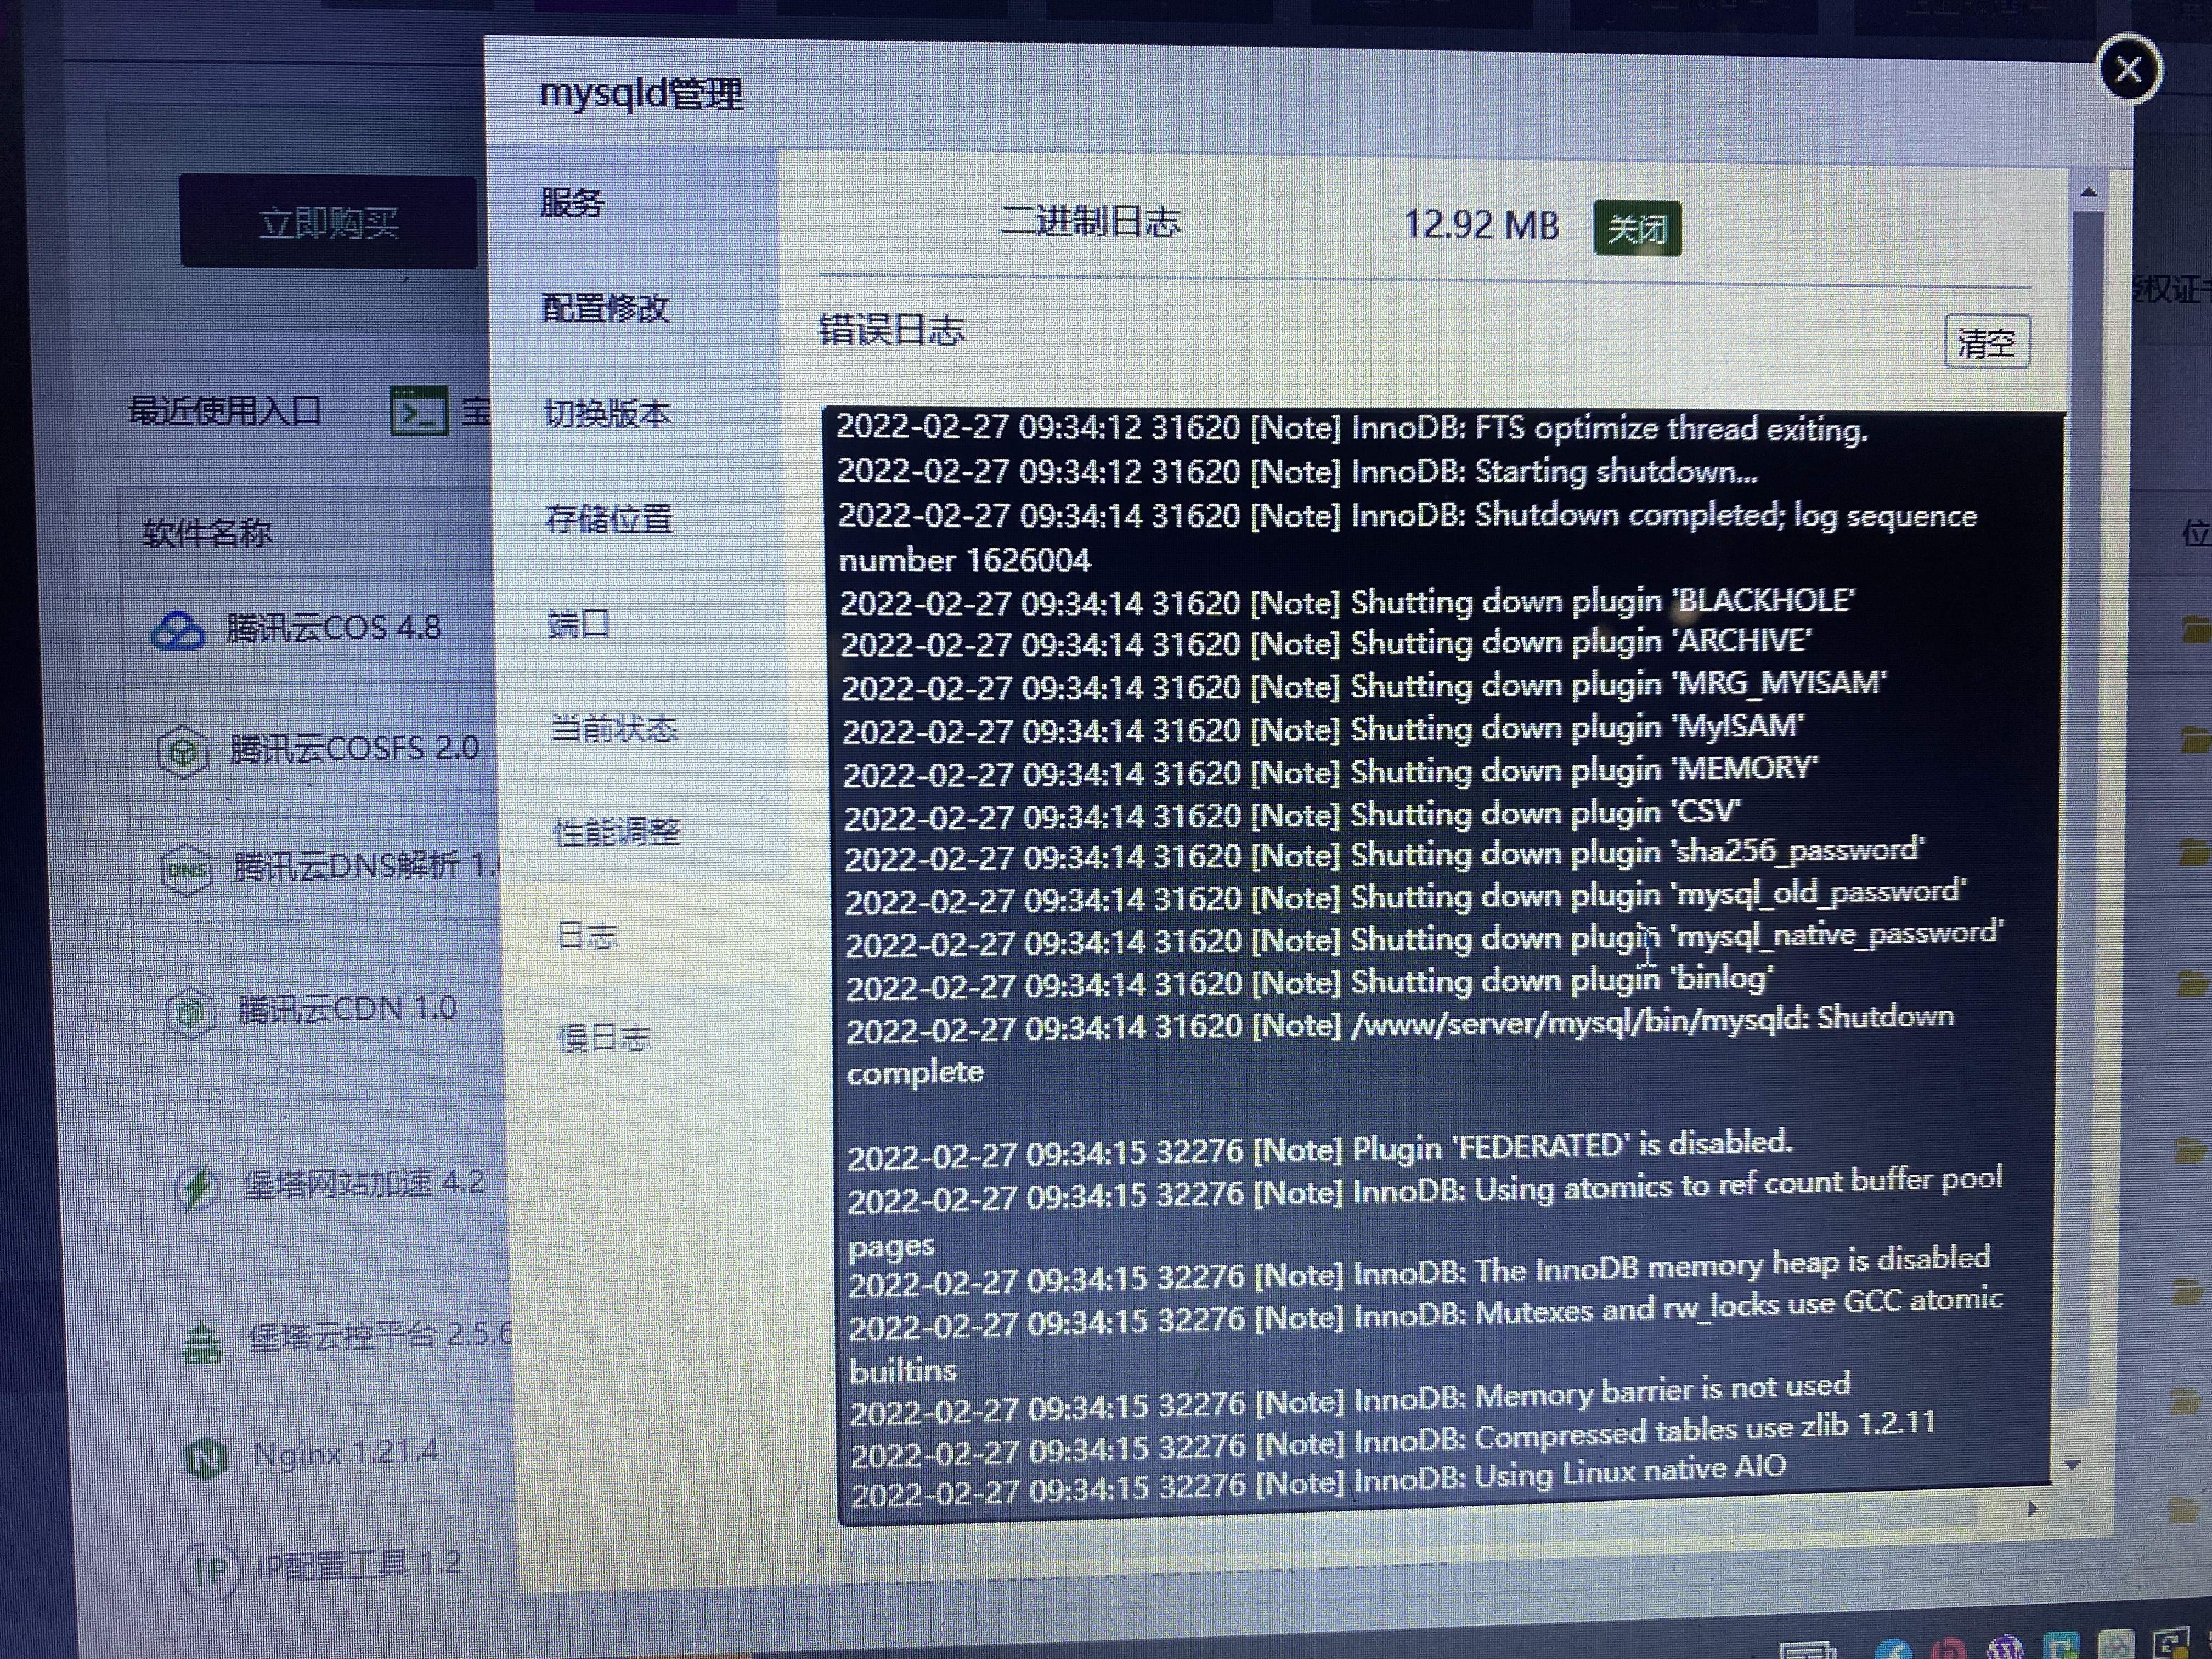2212x1659 pixels.
Task: Open the 存储位置 tab
Action: coord(609,518)
